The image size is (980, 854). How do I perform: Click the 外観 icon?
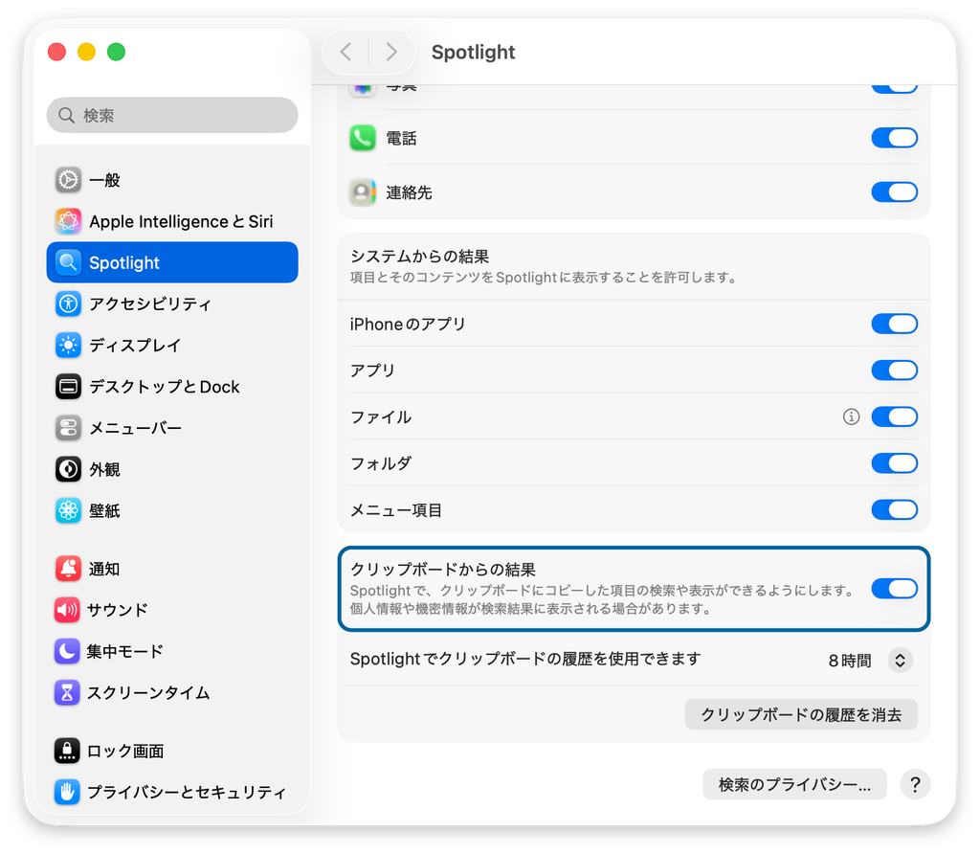point(68,469)
